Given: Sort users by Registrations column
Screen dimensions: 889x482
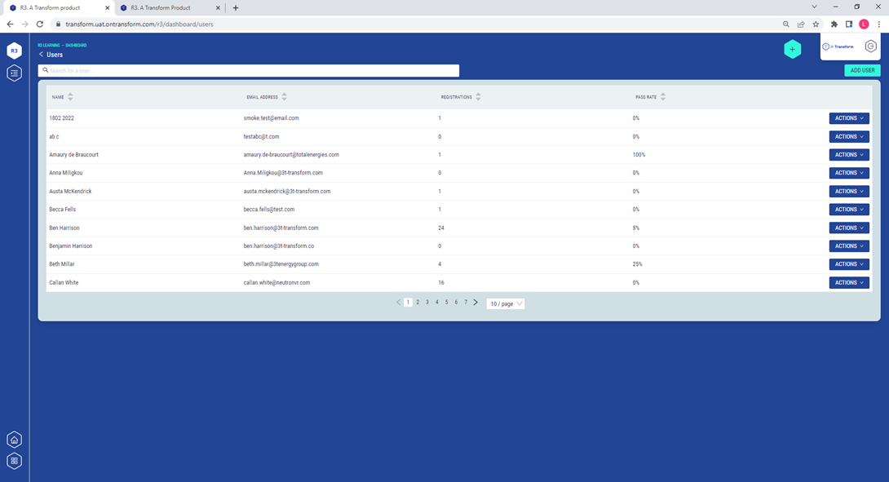Looking at the screenshot, I should pyautogui.click(x=478, y=97).
